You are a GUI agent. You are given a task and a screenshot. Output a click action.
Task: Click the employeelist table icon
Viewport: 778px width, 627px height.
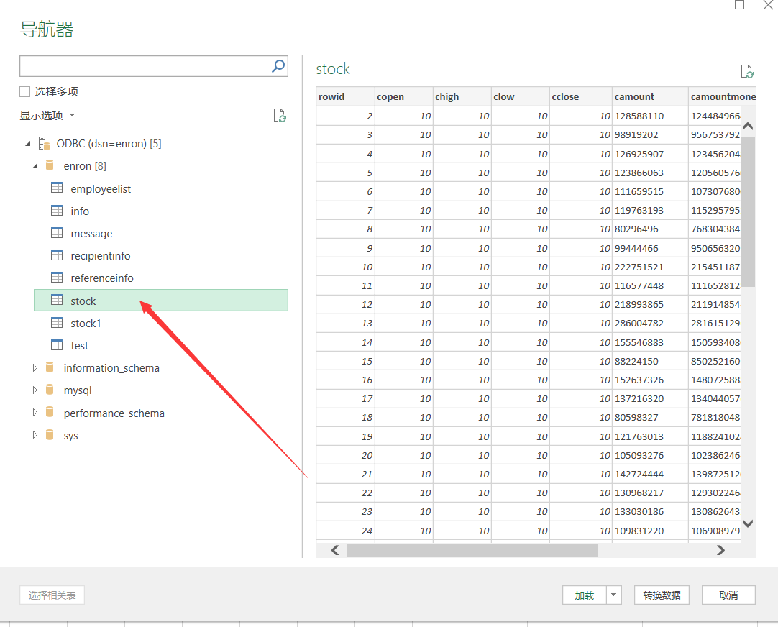[57, 188]
